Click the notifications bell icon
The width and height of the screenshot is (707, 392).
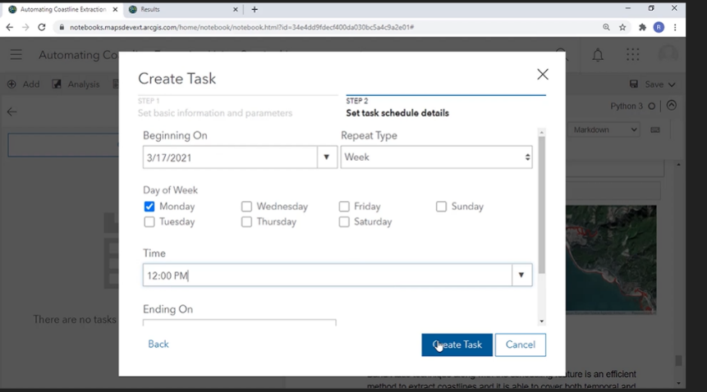tap(598, 55)
